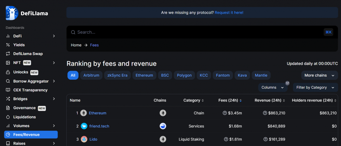The width and height of the screenshot is (341, 146).
Task: Click the Ethereum protocol logo in row 1
Action: coord(84,113)
